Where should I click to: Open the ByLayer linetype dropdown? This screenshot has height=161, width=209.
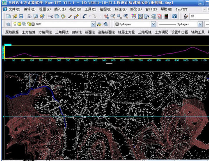click(x=200, y=24)
